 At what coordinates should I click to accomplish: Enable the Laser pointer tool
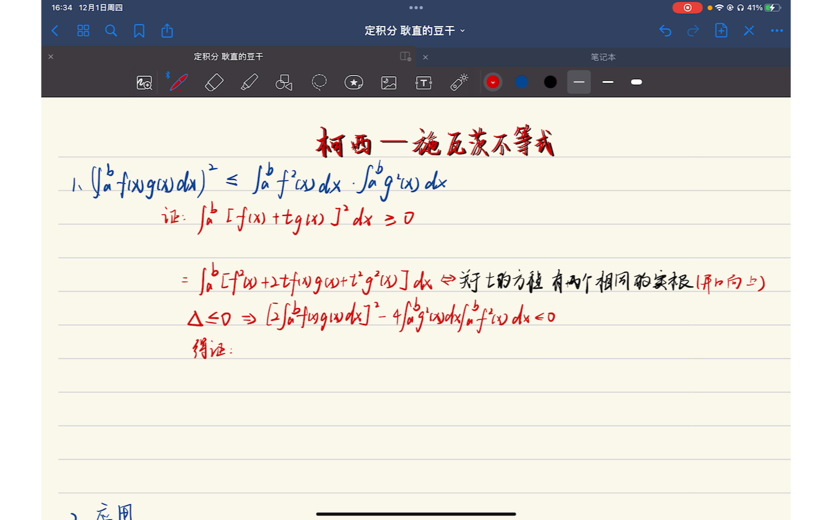[x=458, y=82]
